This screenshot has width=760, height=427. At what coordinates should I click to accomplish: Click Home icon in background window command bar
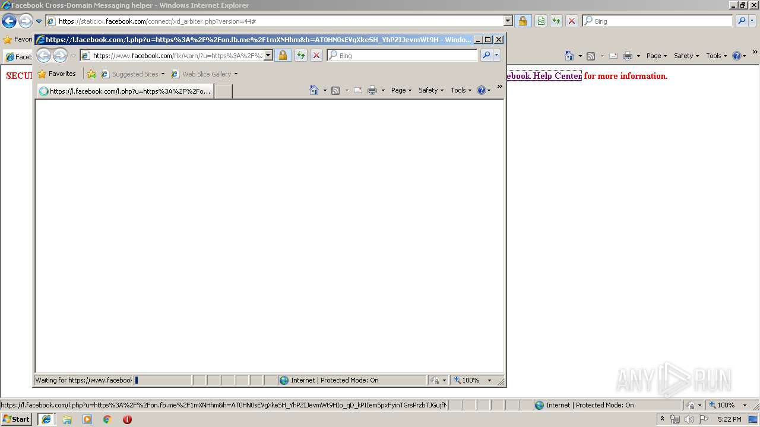click(x=569, y=56)
